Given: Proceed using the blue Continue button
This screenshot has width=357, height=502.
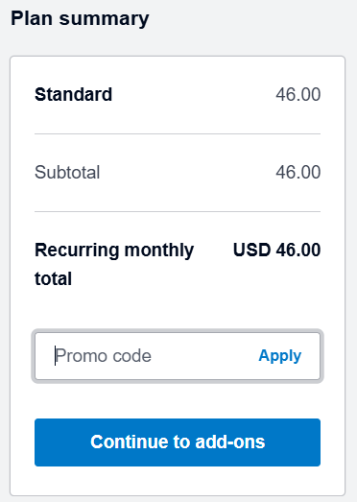Looking at the screenshot, I should (178, 442).
